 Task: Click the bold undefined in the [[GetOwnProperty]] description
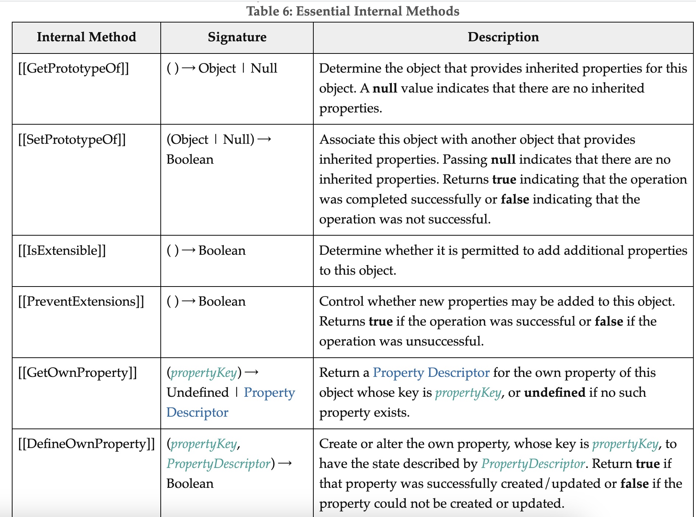point(554,393)
